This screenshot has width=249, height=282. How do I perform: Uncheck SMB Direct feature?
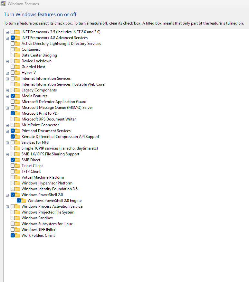point(13,160)
